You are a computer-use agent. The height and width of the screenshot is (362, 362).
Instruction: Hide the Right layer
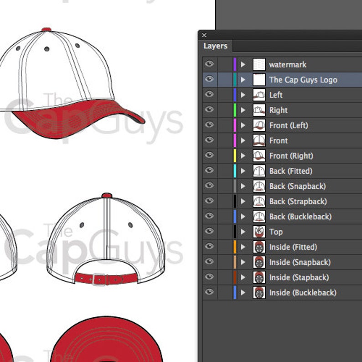point(209,110)
